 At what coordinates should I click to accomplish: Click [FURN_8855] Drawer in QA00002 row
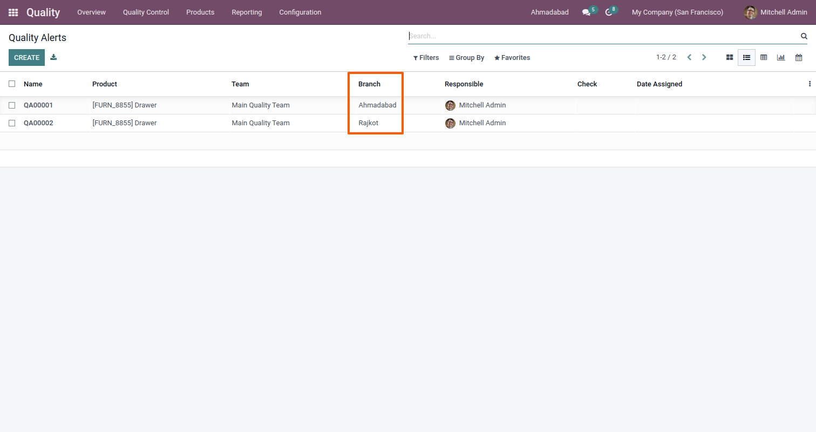(125, 123)
